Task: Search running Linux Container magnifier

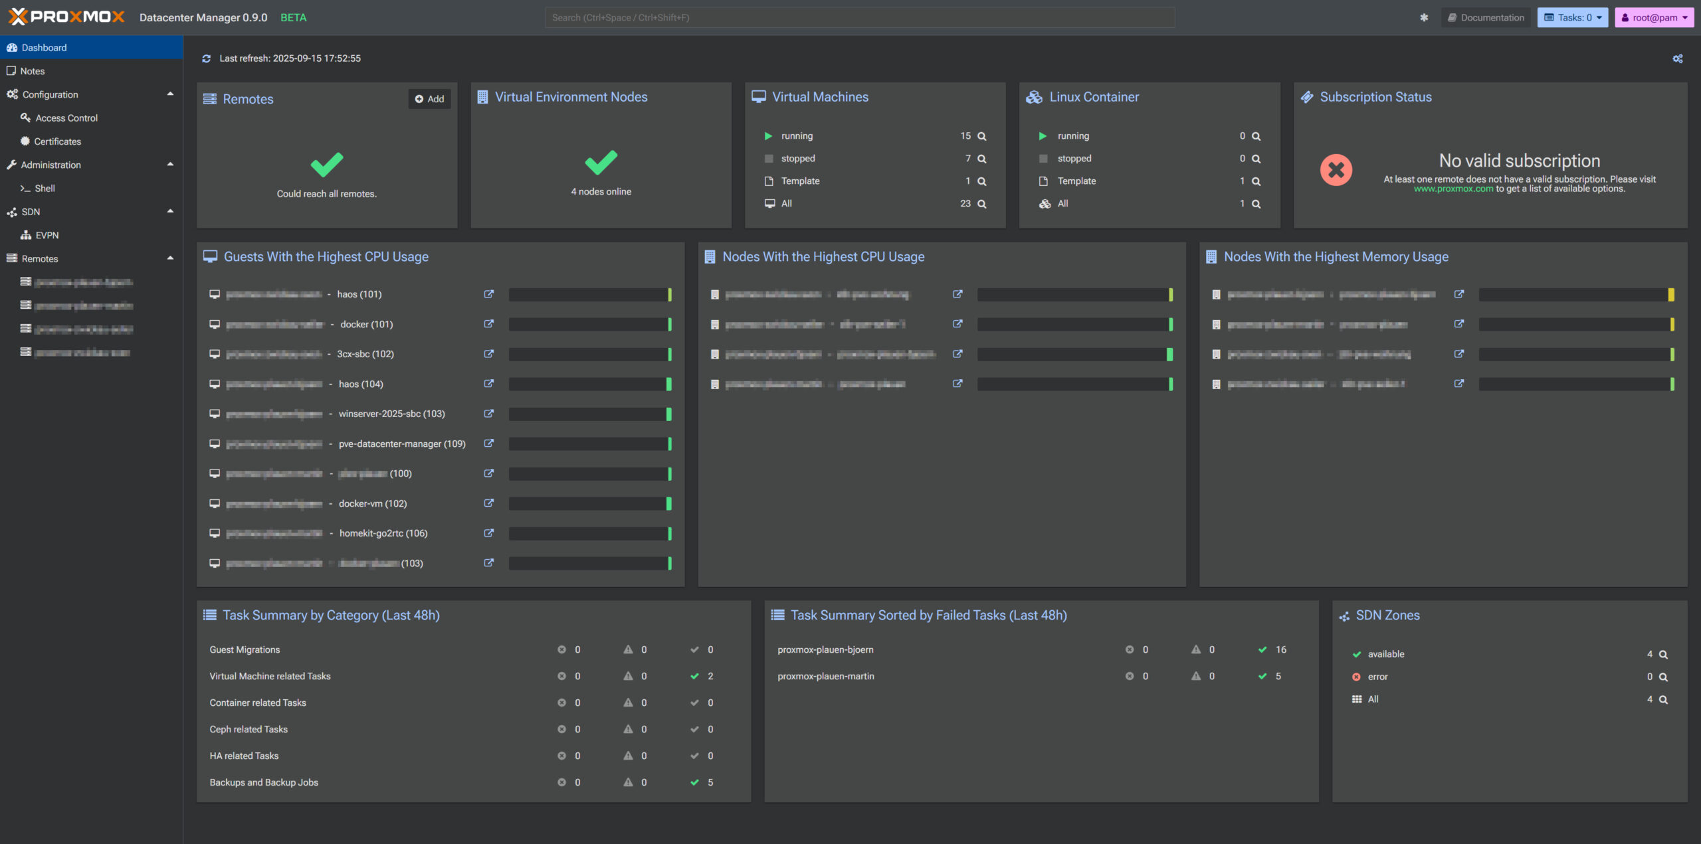Action: 1256,136
